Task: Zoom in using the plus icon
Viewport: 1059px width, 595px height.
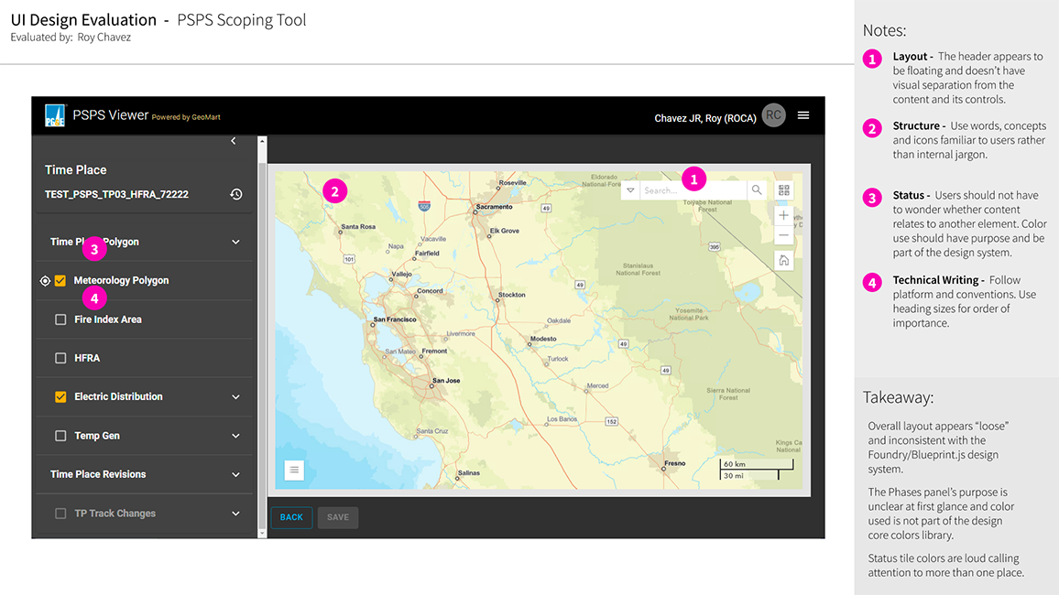Action: 784,214
